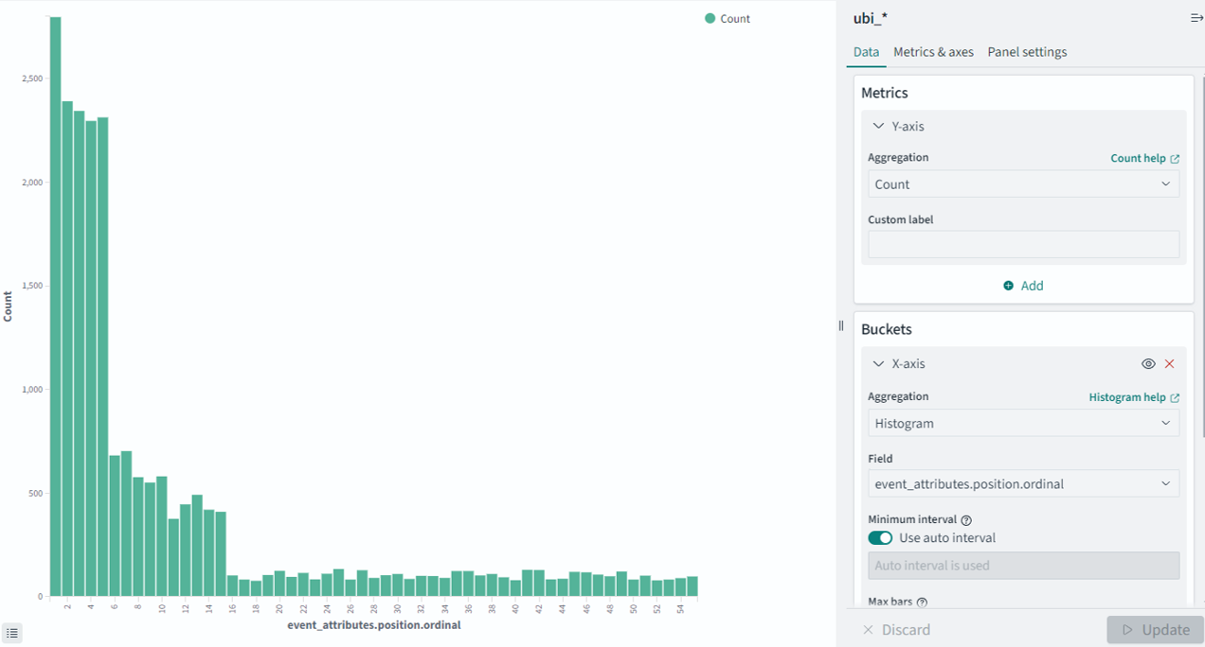Remove the X-axis bucket with red X
Screen dimensions: 1205x647
pos(1169,364)
